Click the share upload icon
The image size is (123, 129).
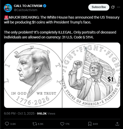pyautogui.click(x=117, y=124)
